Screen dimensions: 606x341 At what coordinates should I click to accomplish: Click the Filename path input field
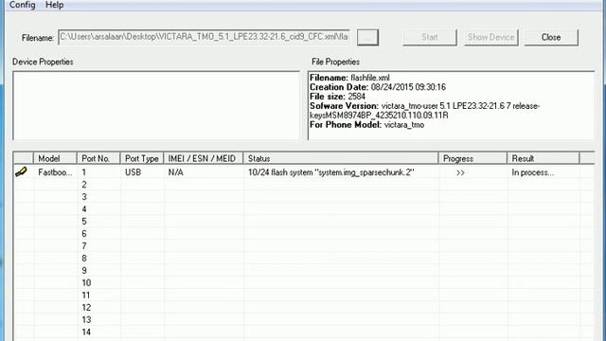[204, 37]
